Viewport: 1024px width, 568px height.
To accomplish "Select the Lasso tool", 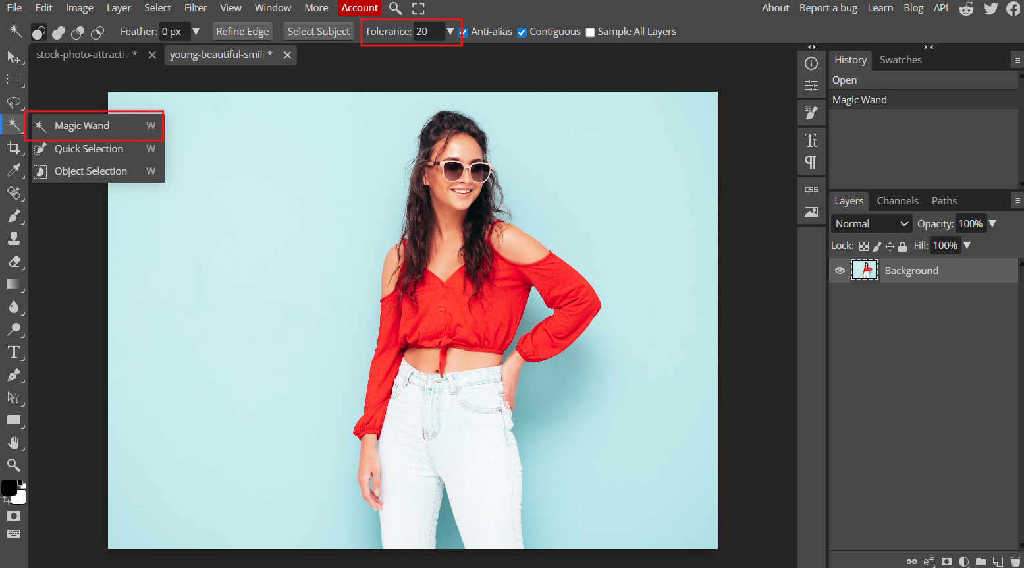I will pos(14,102).
